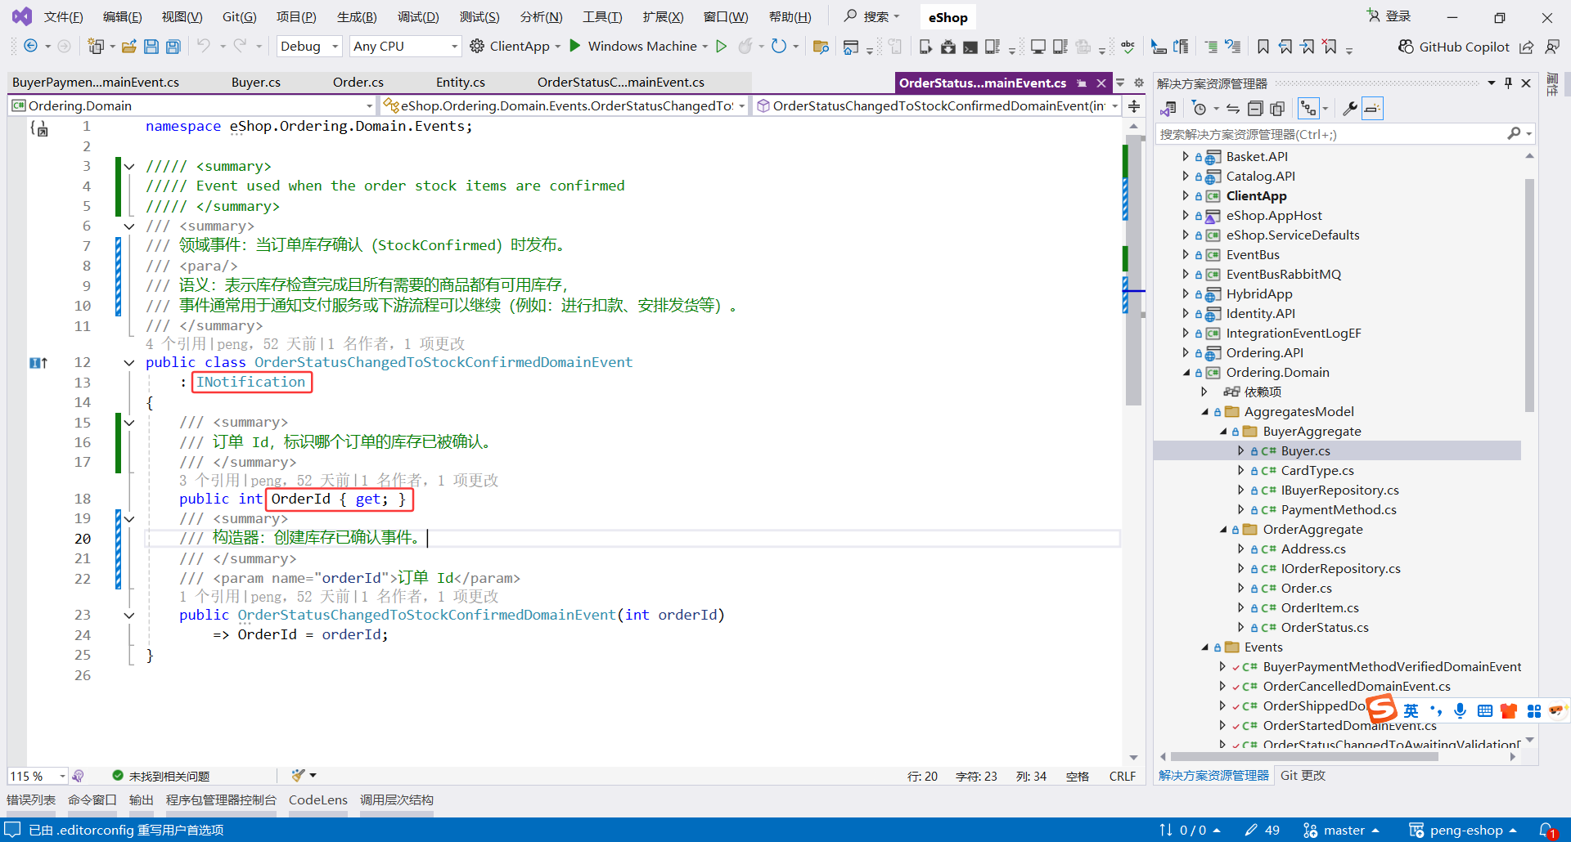Click the Open File folder icon
This screenshot has height=842, width=1571.
click(x=128, y=47)
